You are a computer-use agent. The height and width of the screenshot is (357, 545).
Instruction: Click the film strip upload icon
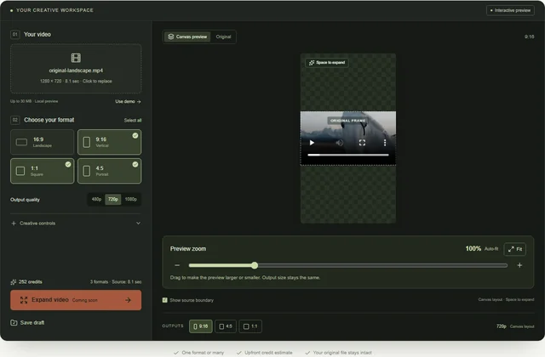pos(76,58)
